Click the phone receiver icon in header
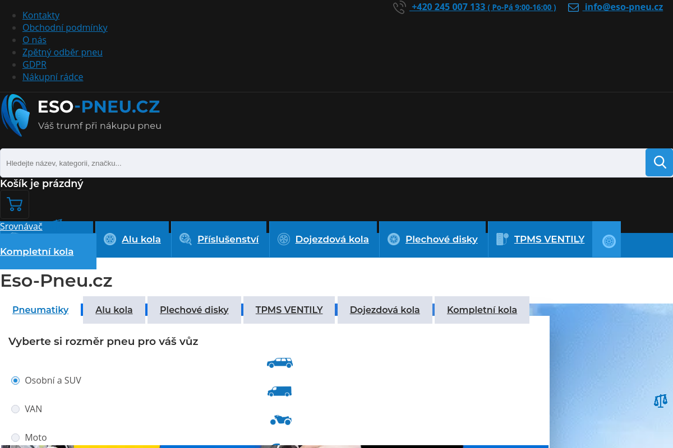 tap(399, 7)
